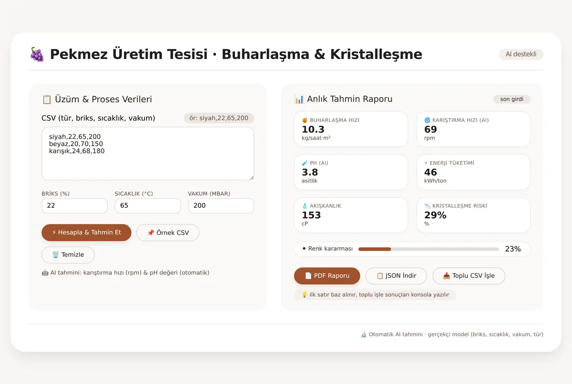Click the grape icon in the title
Screen dimensions: 572x384
pyautogui.click(x=37, y=54)
